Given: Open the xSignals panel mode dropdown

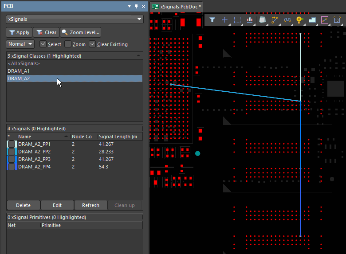Looking at the screenshot, I should pyautogui.click(x=75, y=20).
